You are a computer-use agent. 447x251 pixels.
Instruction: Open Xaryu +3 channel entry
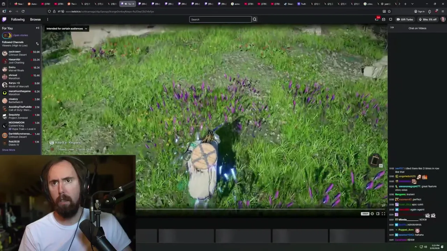tap(21, 85)
